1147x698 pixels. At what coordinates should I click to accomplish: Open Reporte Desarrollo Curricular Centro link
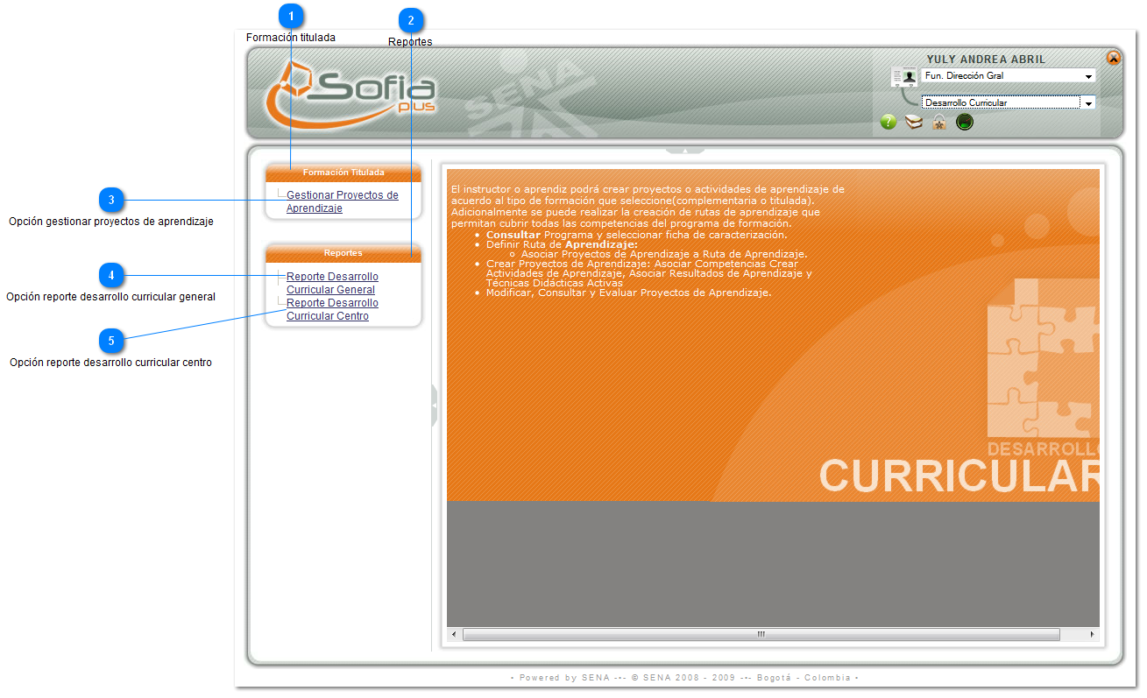[332, 309]
